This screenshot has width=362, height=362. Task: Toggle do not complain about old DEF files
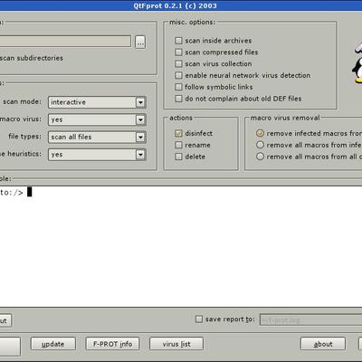tap(178, 99)
